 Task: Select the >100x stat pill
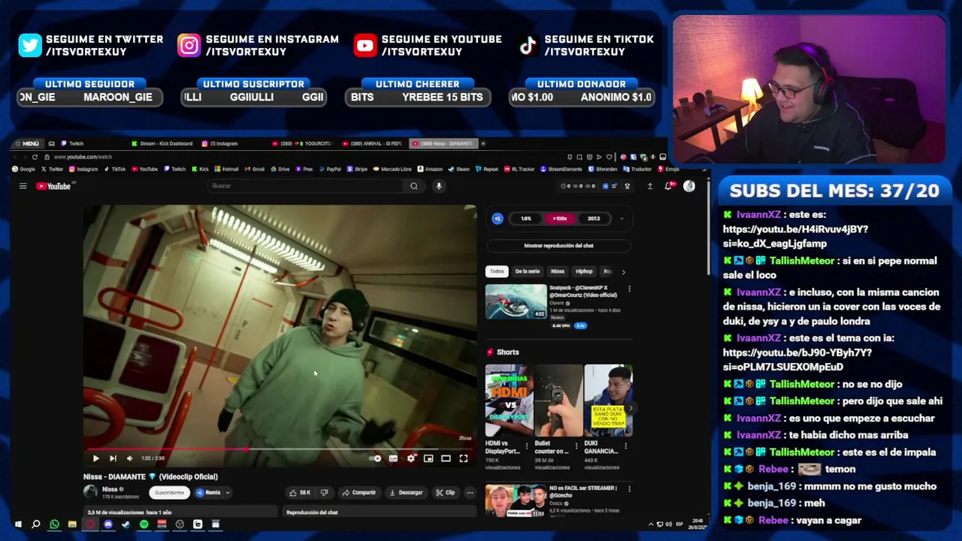(x=560, y=219)
